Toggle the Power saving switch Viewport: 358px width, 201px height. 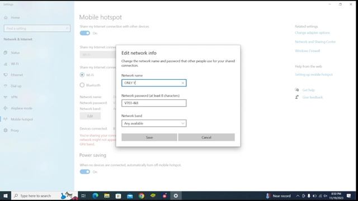[84, 171]
